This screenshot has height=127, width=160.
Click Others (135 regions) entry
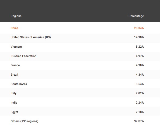click(x=25, y=121)
